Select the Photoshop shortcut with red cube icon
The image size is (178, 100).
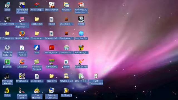point(37,5)
